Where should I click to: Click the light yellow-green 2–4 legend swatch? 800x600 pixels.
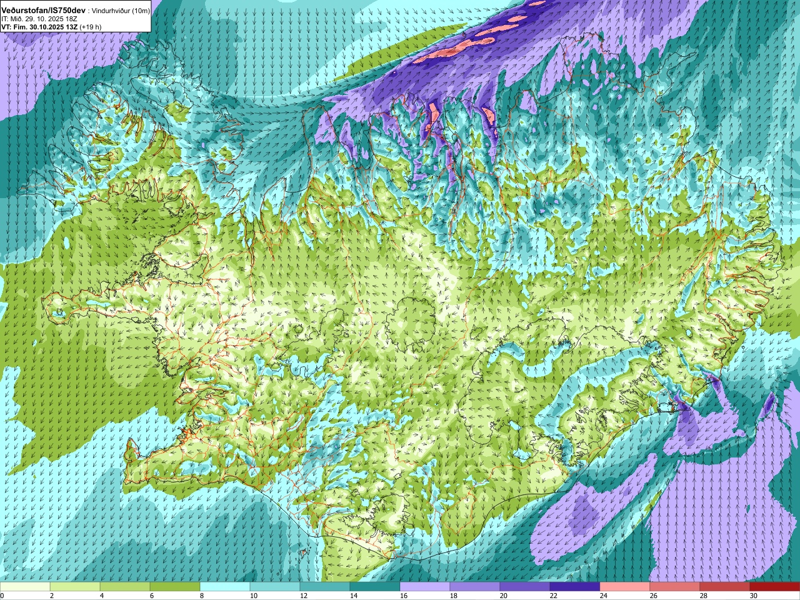click(75, 587)
